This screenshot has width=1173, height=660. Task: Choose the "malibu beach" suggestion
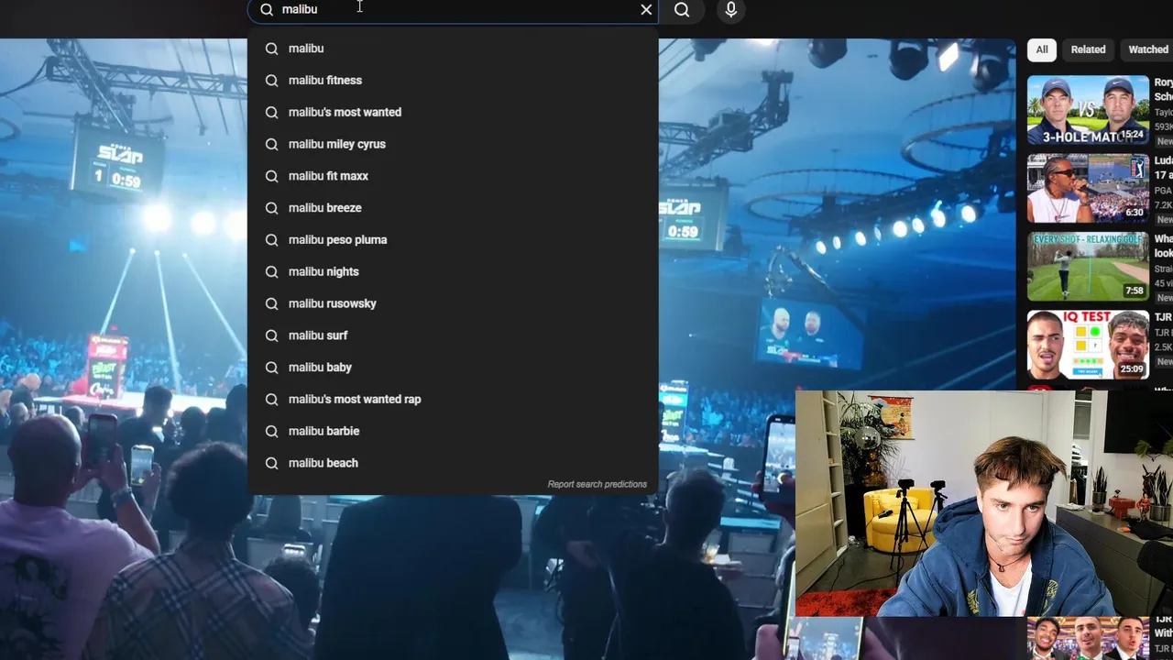453,463
